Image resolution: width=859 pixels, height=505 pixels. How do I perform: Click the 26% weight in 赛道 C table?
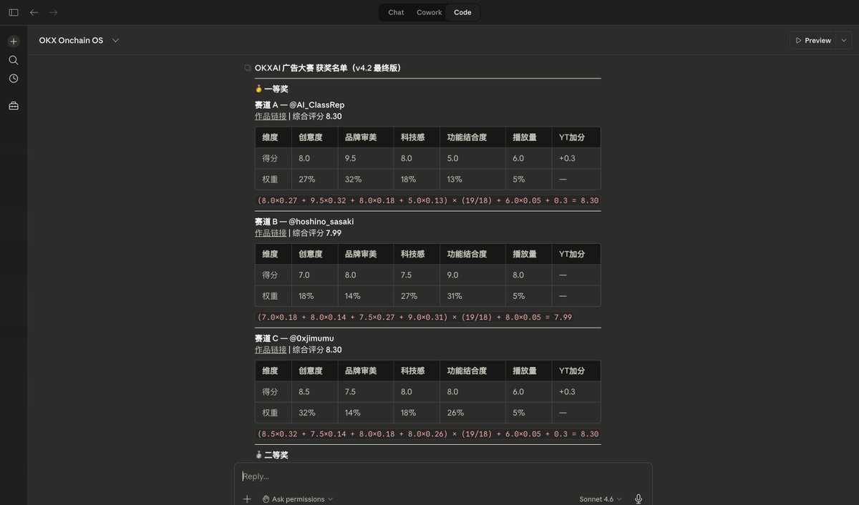pos(455,413)
